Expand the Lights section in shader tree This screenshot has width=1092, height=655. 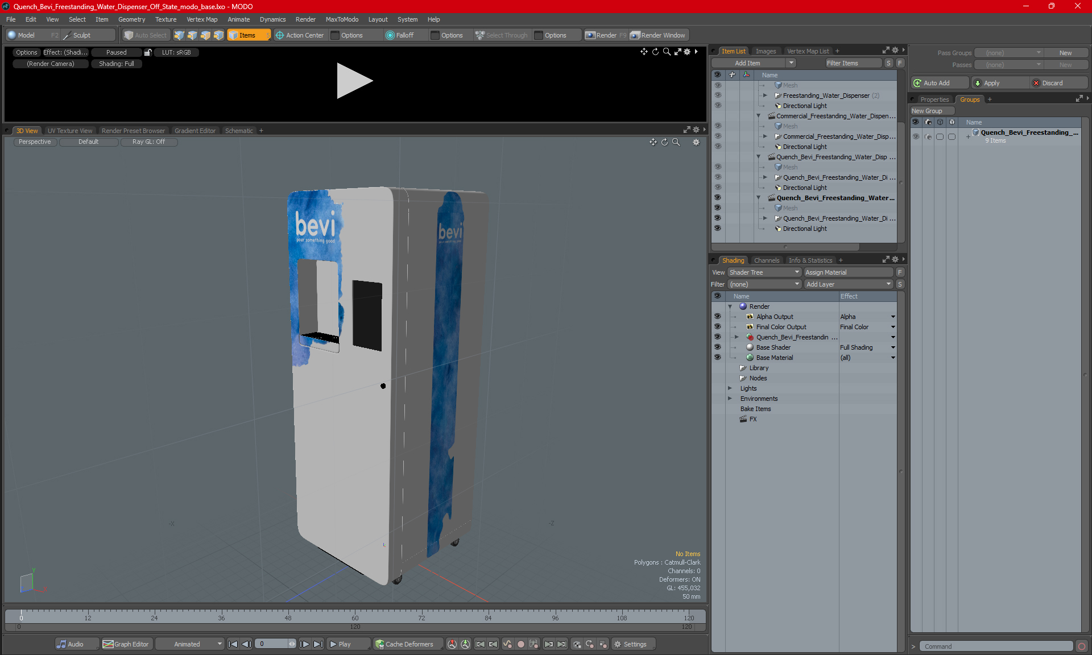(729, 388)
